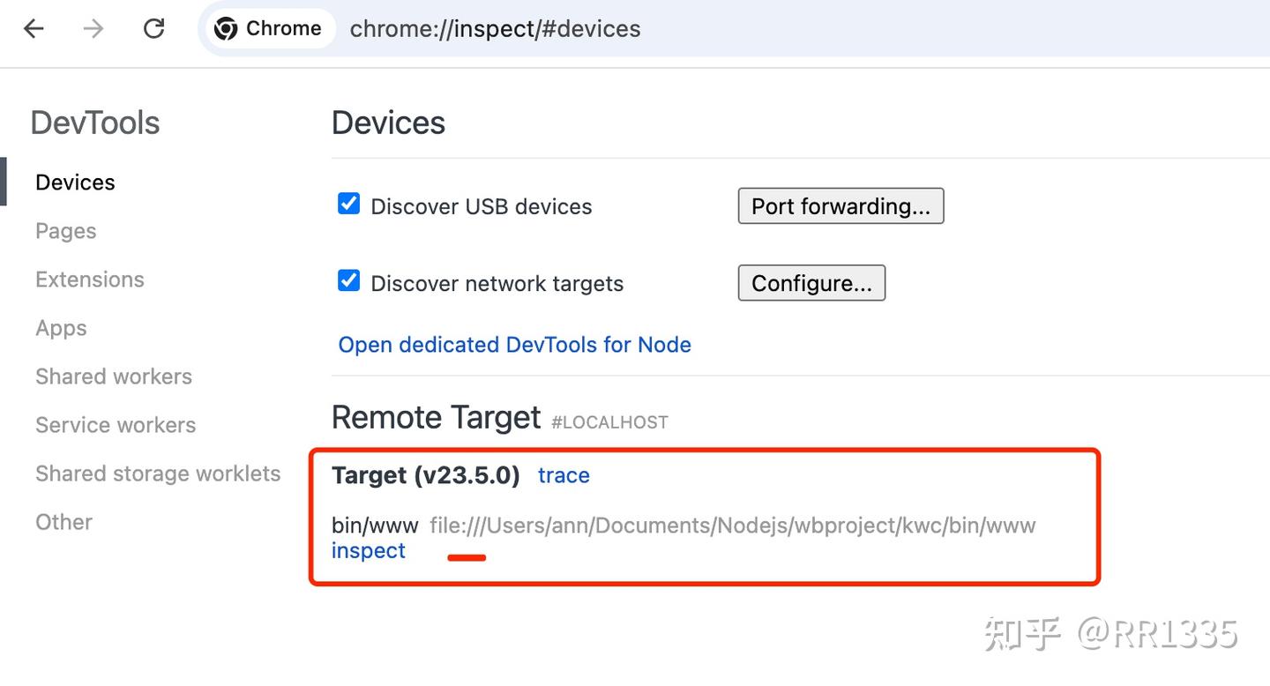Disable the Discover USB devices checkbox
This screenshot has height=686, width=1270.
coord(349,204)
